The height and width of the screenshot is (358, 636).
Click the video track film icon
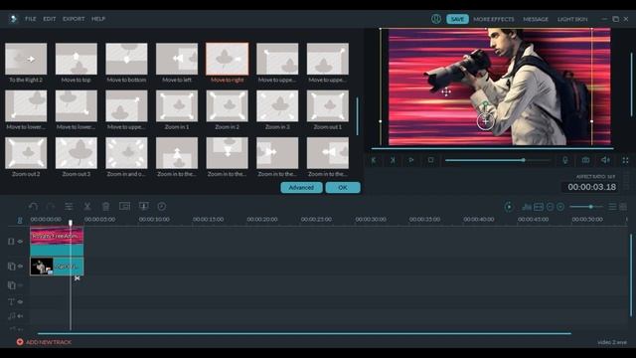coord(11,241)
